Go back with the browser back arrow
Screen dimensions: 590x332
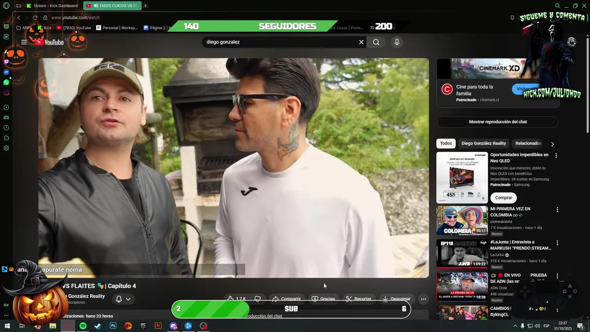[x=18, y=18]
